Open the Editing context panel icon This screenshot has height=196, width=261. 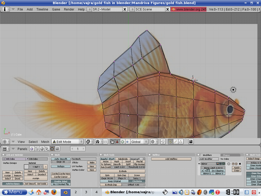[52, 149]
